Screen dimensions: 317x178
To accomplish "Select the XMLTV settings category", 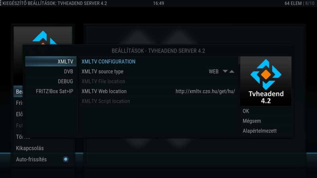I will (51, 61).
